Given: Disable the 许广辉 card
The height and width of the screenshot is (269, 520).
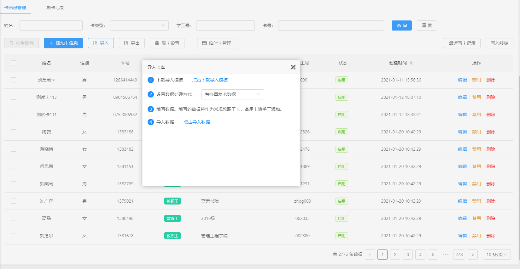Looking at the screenshot, I should point(476,201).
